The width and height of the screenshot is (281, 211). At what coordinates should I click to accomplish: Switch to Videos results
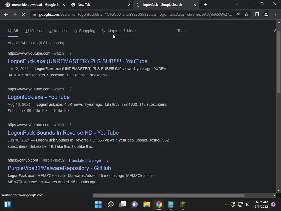click(33, 31)
